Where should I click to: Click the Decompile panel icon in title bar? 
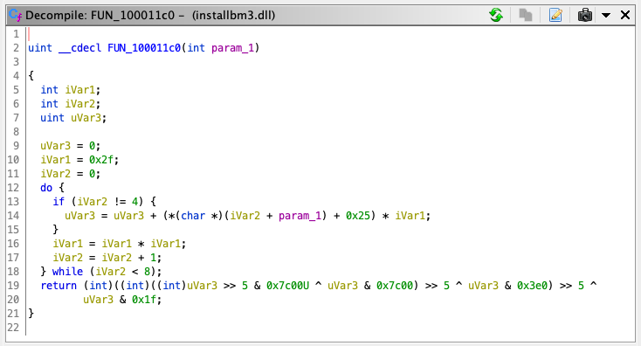16,15
